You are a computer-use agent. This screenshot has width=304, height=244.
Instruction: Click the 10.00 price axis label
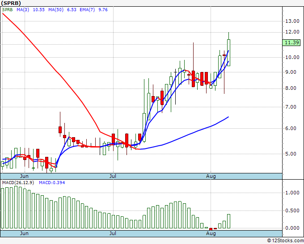coord(292,57)
